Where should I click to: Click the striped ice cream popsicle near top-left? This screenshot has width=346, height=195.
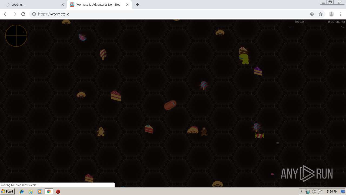(x=103, y=54)
